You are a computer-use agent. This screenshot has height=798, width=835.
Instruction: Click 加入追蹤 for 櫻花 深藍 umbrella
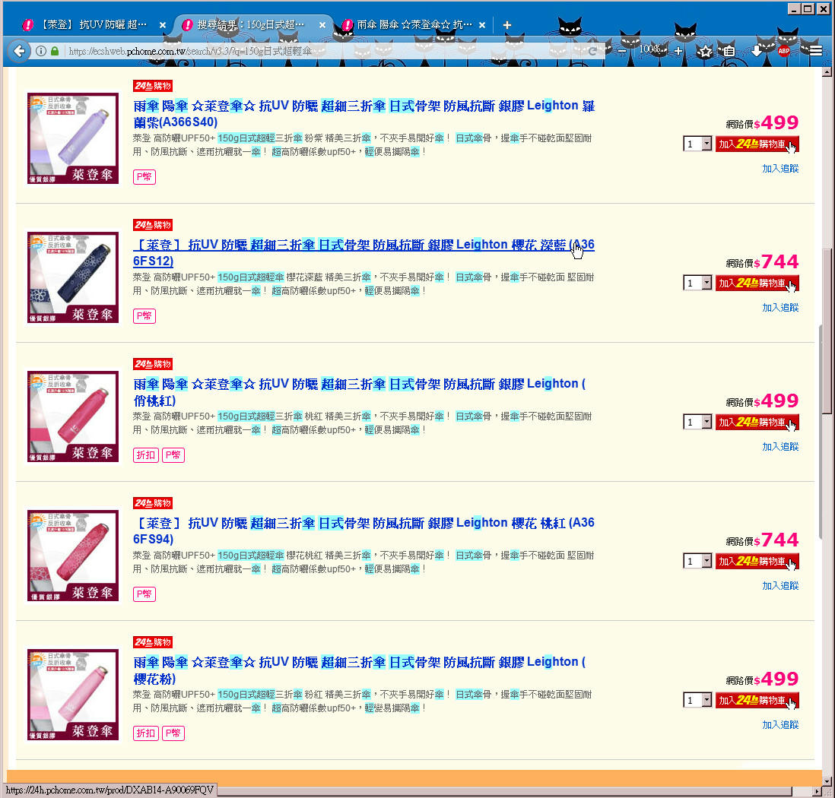coord(780,307)
